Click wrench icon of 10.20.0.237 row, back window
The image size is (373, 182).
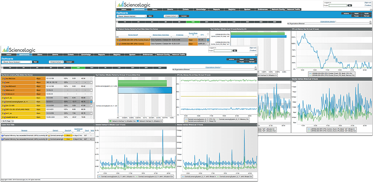[x=117, y=44]
